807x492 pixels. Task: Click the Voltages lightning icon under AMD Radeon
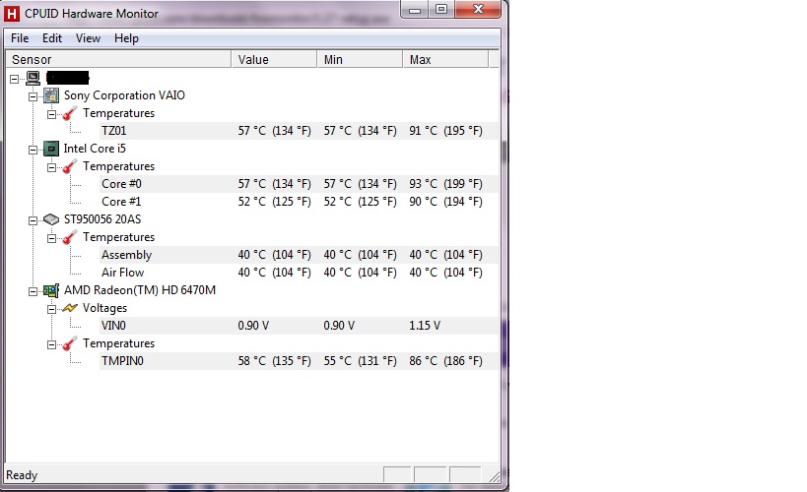click(70, 308)
